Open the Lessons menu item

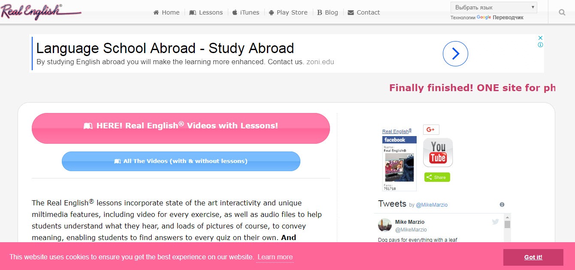(x=206, y=12)
